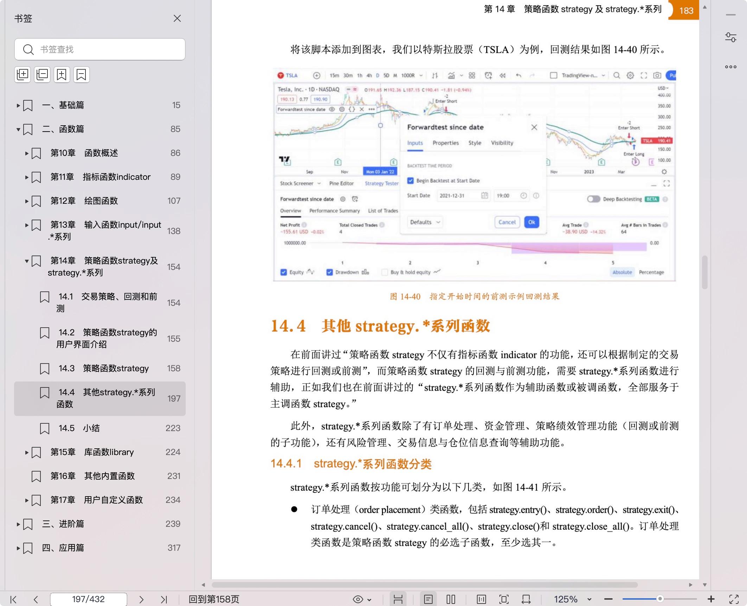This screenshot has height=606, width=747.
Task: Go to next page
Action: [141, 599]
